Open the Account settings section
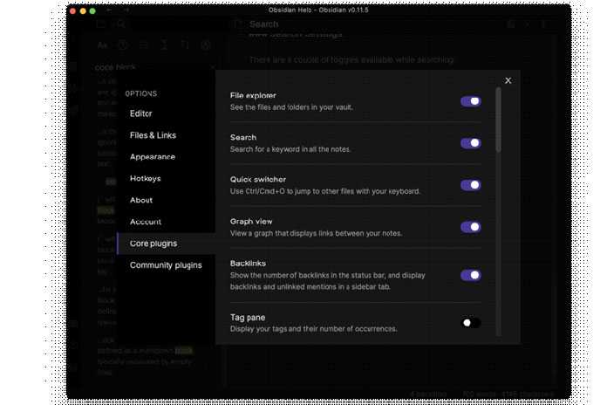 146,222
